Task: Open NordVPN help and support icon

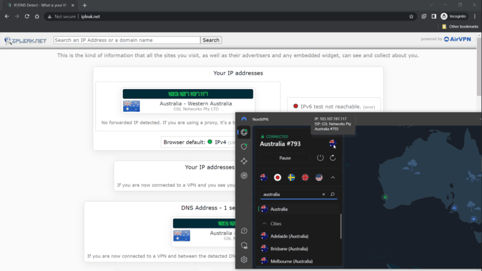Action: [x=244, y=231]
